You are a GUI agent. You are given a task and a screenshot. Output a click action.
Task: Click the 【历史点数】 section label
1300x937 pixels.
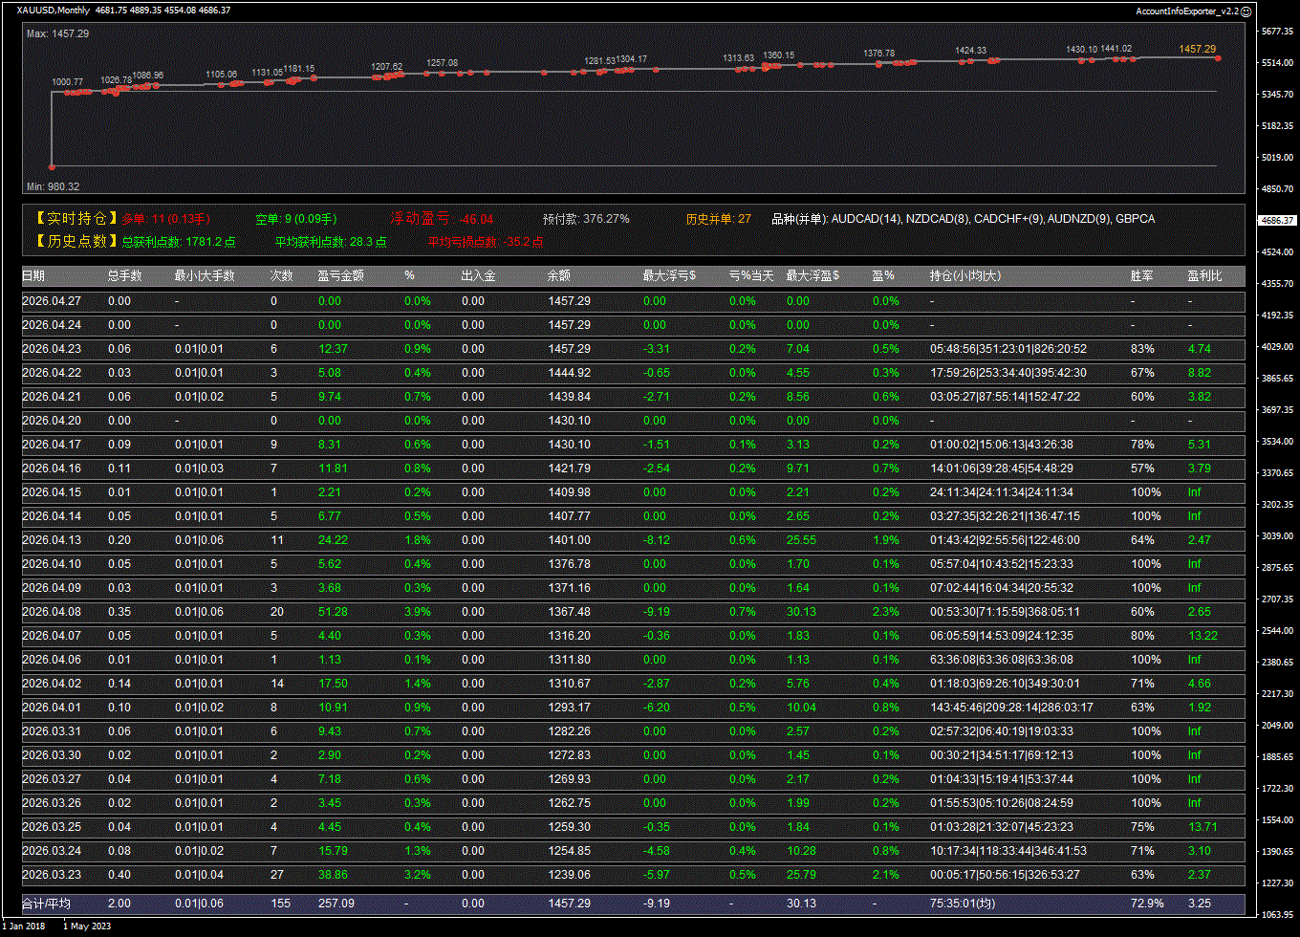pos(71,242)
